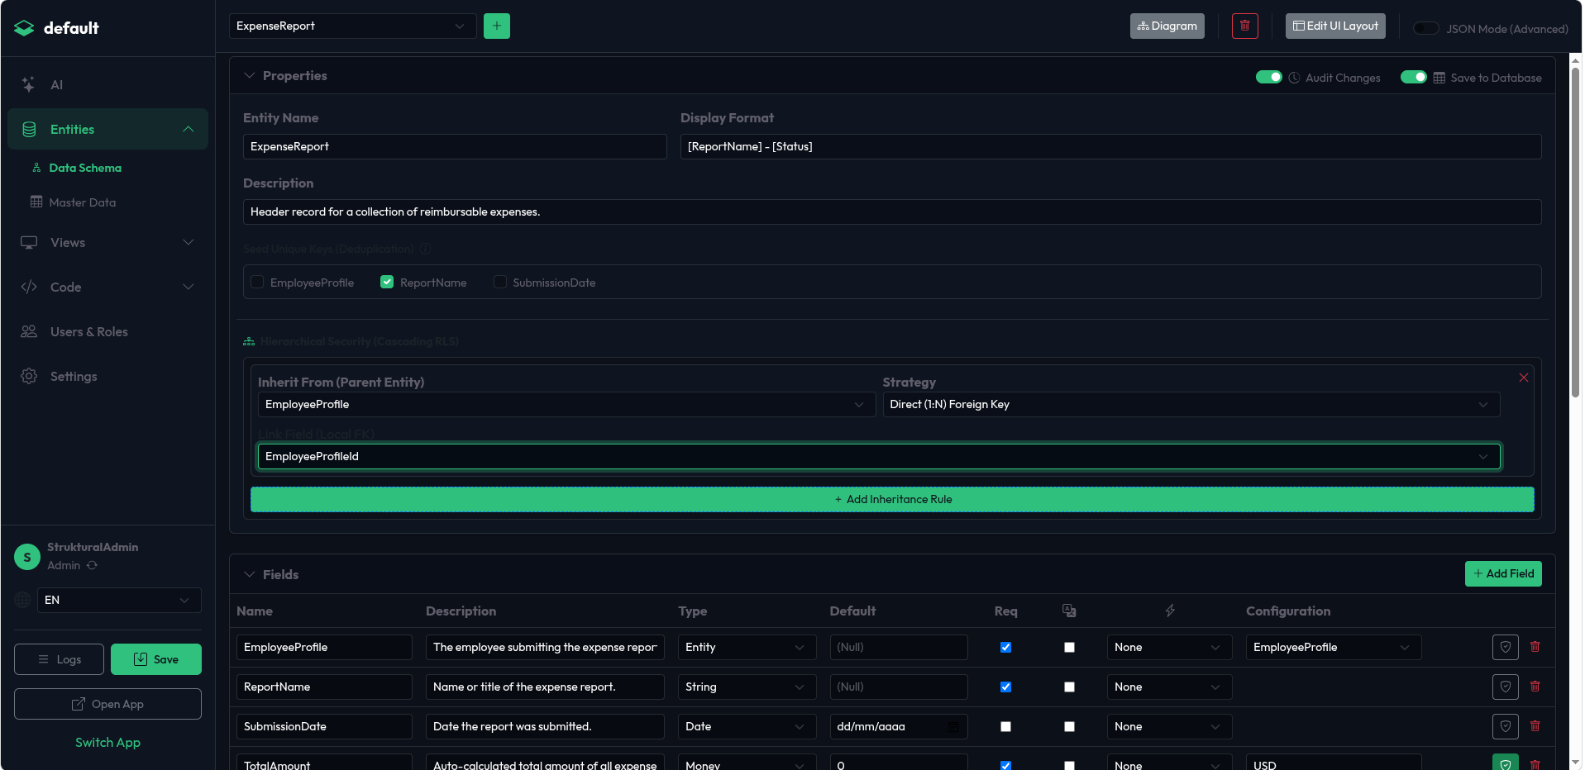
Task: Click the Switch App link
Action: (107, 742)
